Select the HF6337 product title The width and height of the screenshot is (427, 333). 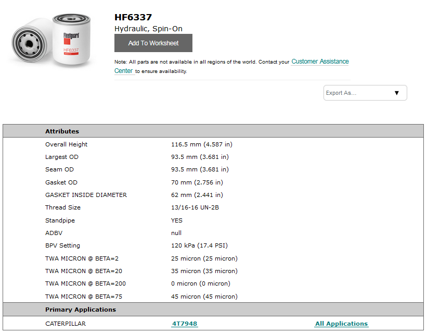pos(133,17)
